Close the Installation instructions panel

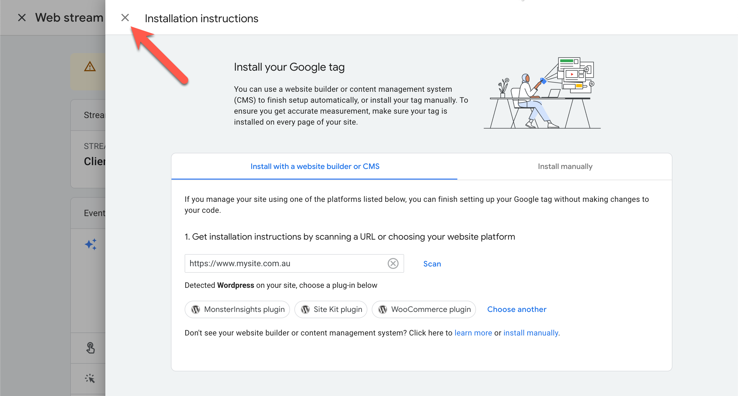click(125, 18)
